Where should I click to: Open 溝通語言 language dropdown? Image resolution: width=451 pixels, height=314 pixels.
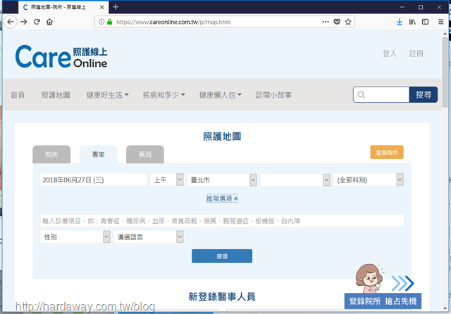pos(149,237)
